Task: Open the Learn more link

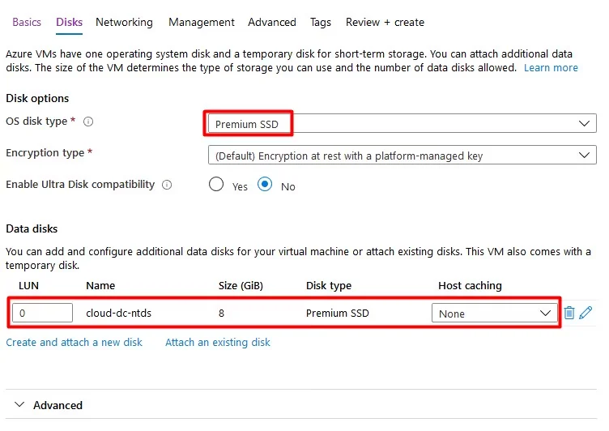Action: tap(551, 68)
